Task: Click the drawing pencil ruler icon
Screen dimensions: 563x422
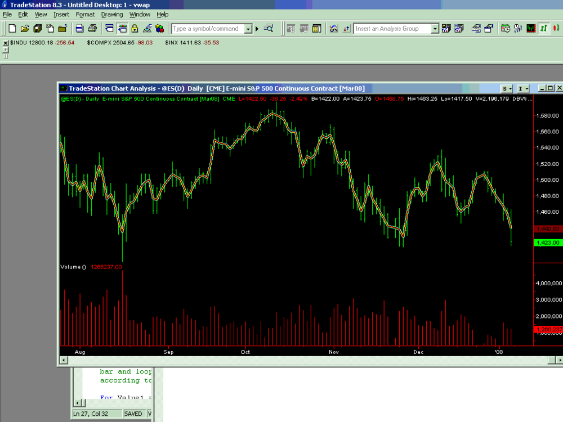Action: click(147, 29)
